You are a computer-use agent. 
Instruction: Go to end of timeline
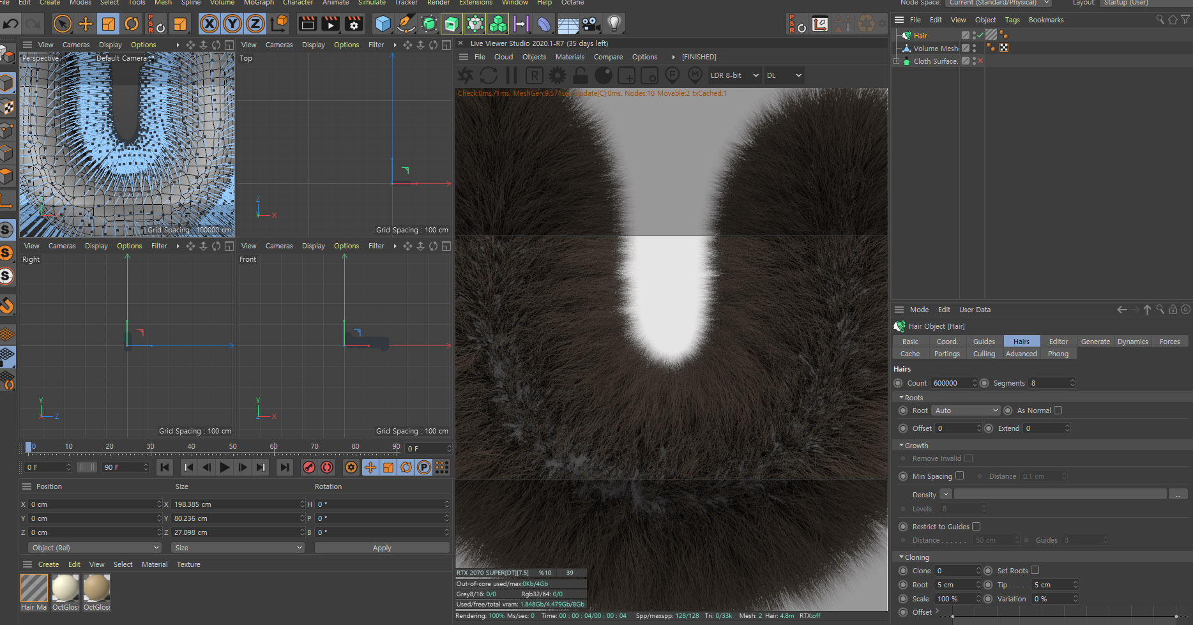click(285, 467)
